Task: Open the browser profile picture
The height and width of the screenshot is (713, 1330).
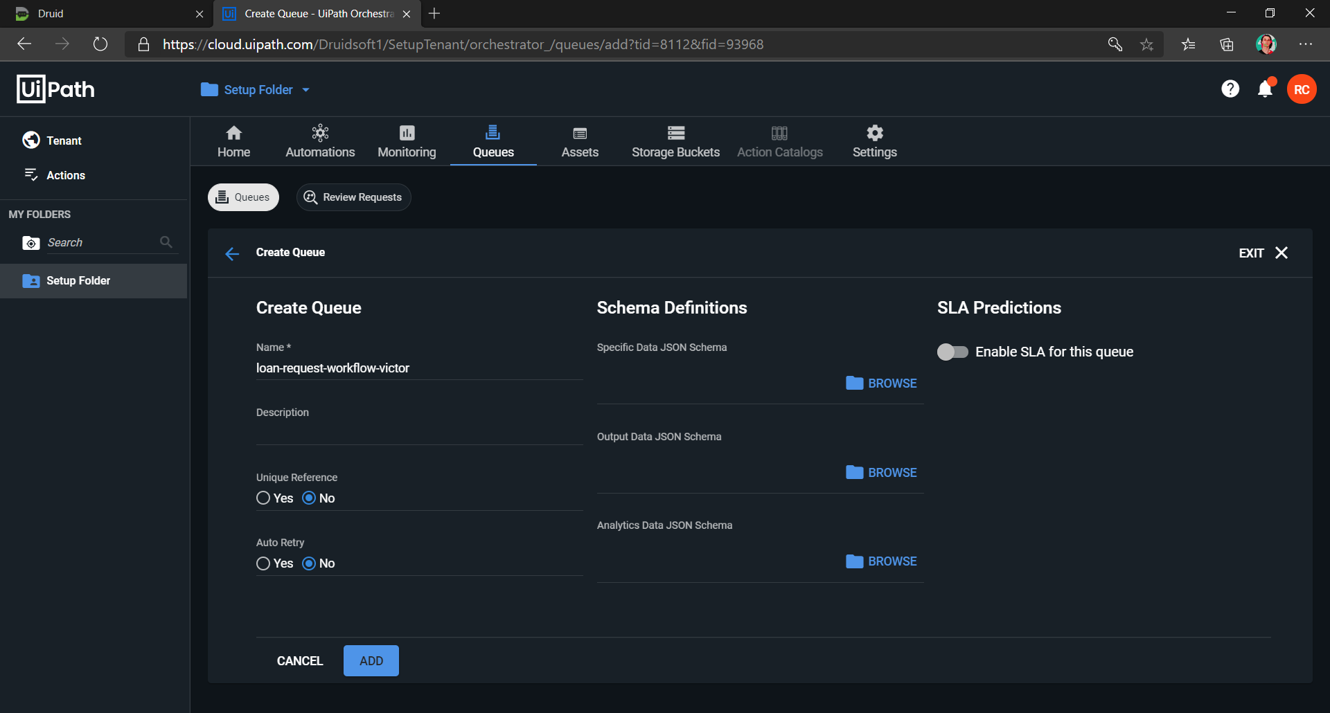Action: pos(1266,44)
